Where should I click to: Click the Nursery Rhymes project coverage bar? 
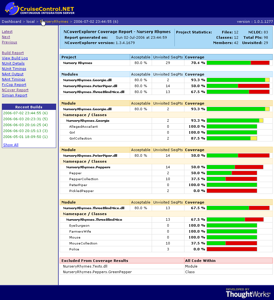[x=238, y=63]
